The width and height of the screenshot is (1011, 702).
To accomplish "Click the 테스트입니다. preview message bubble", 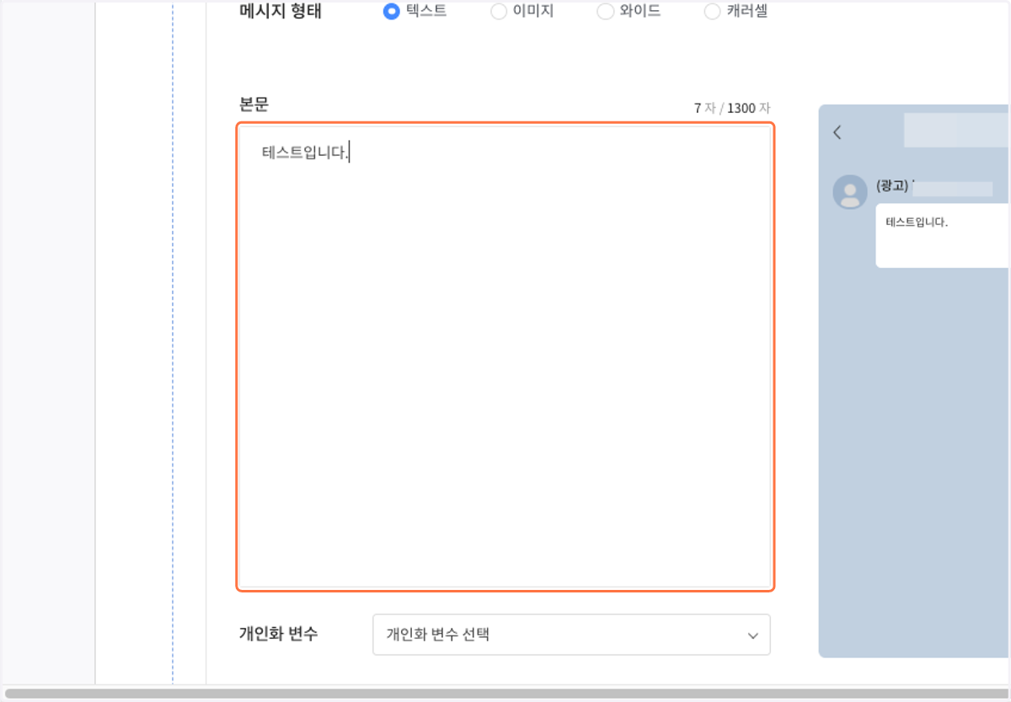I will 942,235.
